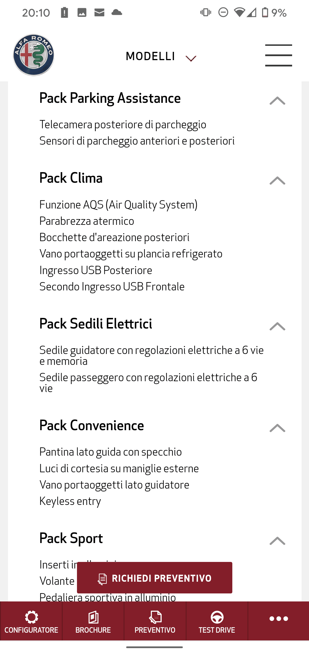Tap the cloud icon in status bar

[117, 12]
